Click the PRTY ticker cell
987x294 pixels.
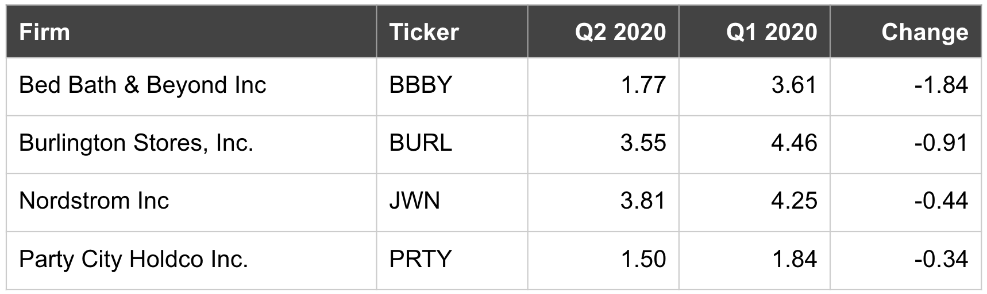(421, 259)
